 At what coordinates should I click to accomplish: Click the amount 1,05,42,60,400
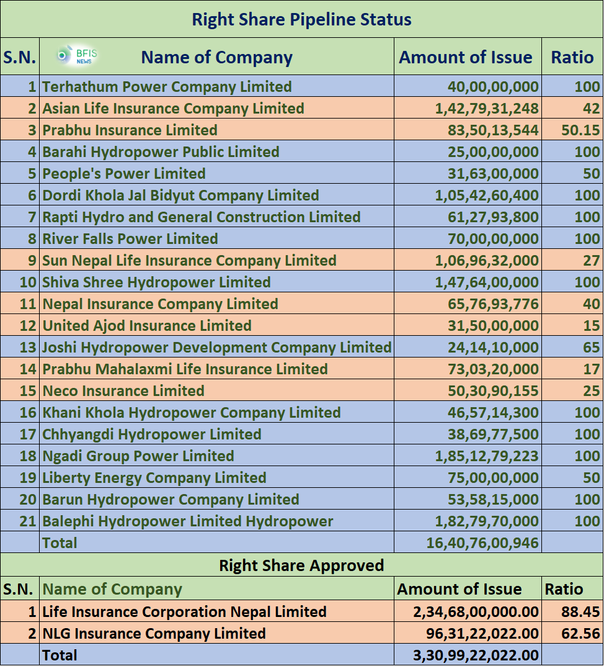click(x=487, y=195)
